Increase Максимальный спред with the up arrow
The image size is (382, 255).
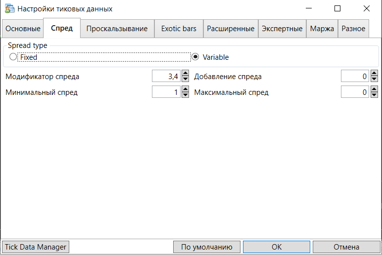(x=374, y=89)
